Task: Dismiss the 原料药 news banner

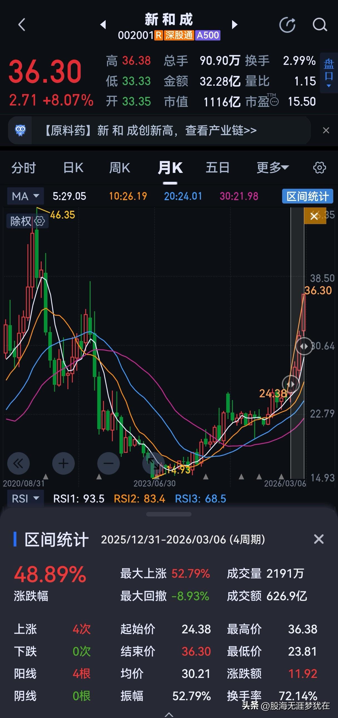Action: (326, 131)
